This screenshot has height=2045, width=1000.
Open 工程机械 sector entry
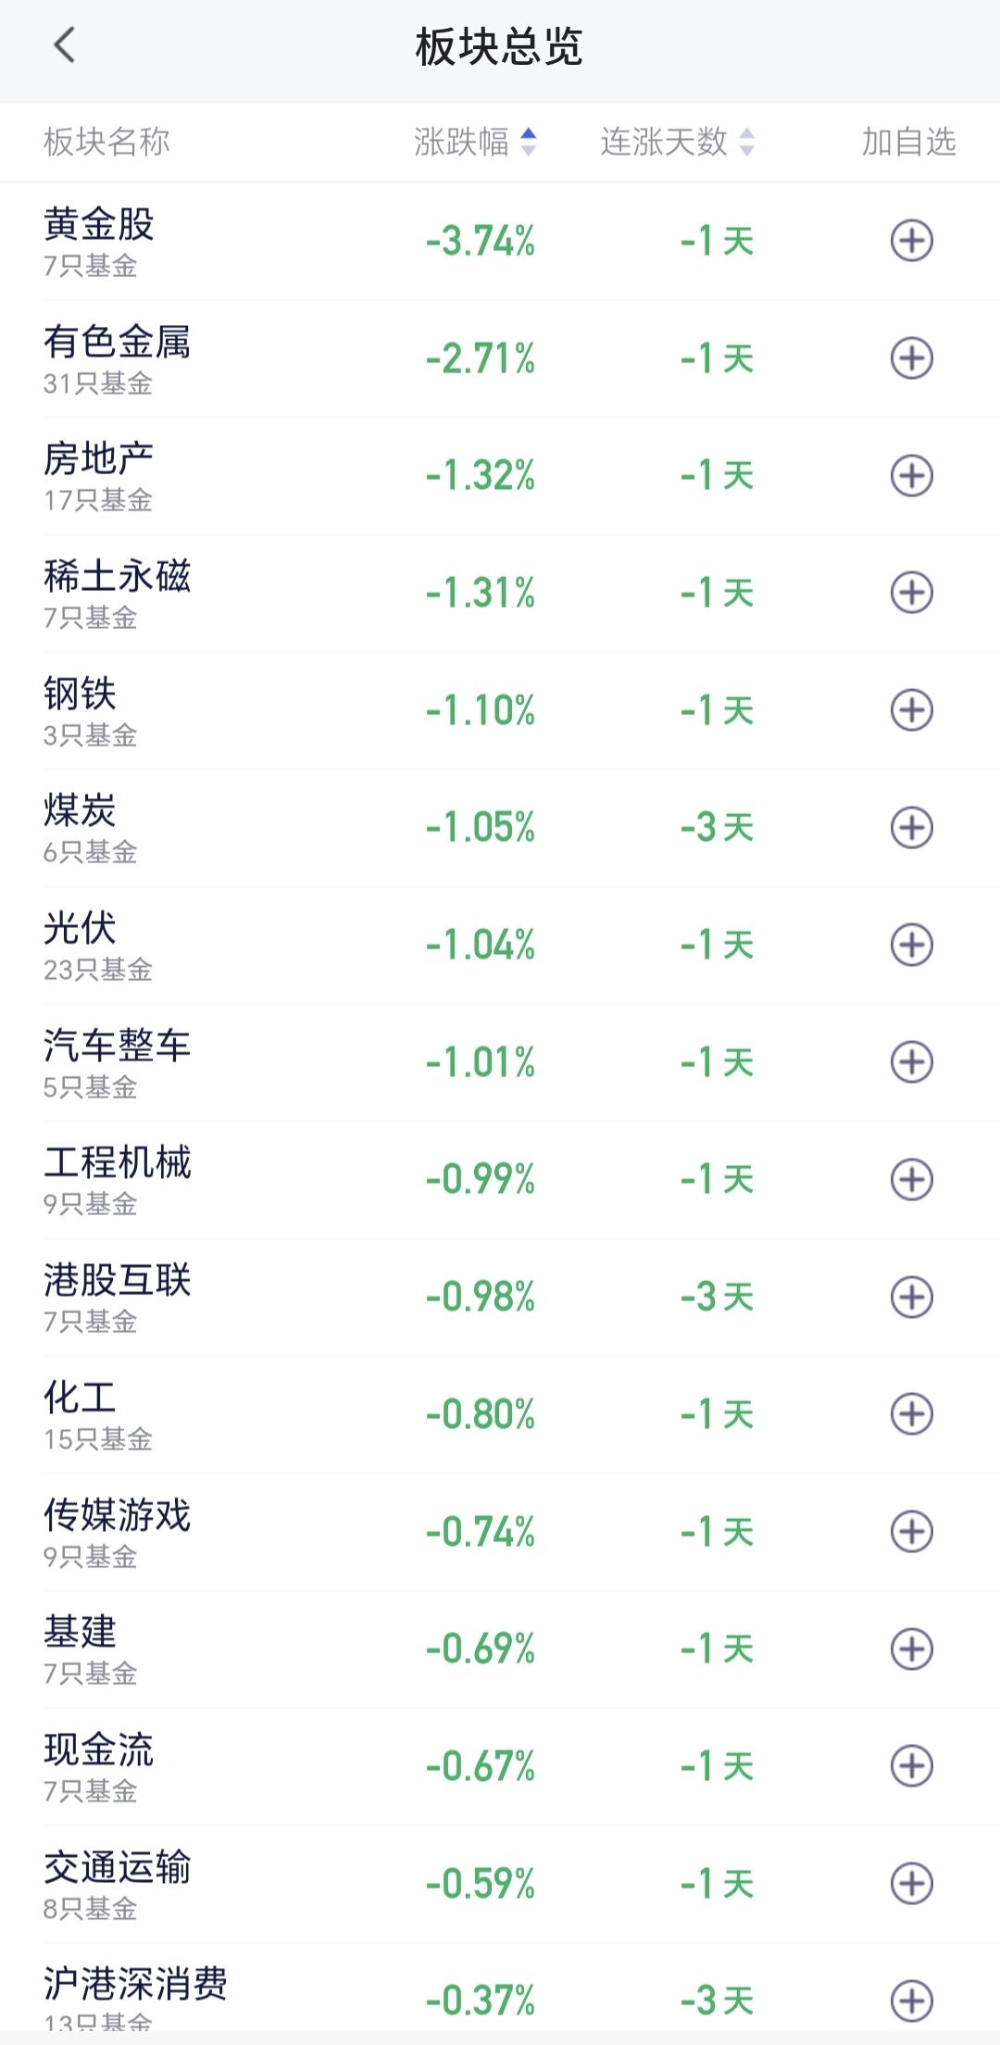(500, 1179)
